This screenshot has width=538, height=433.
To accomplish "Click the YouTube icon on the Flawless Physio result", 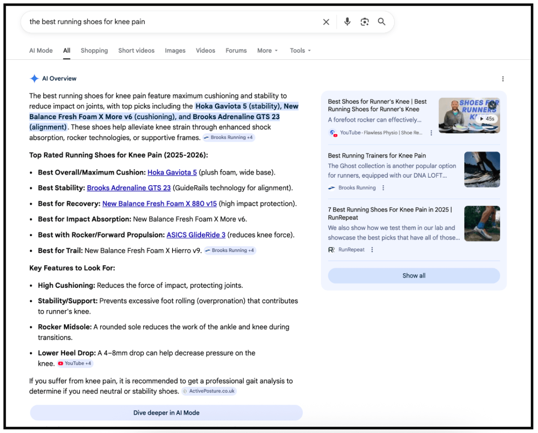I will coord(332,133).
